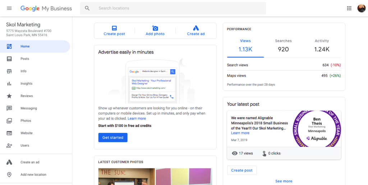The height and width of the screenshot is (185, 368).
Task: Switch to the Views performance tab
Action: coord(245,46)
